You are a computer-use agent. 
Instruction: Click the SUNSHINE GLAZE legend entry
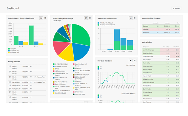pos(59,93)
